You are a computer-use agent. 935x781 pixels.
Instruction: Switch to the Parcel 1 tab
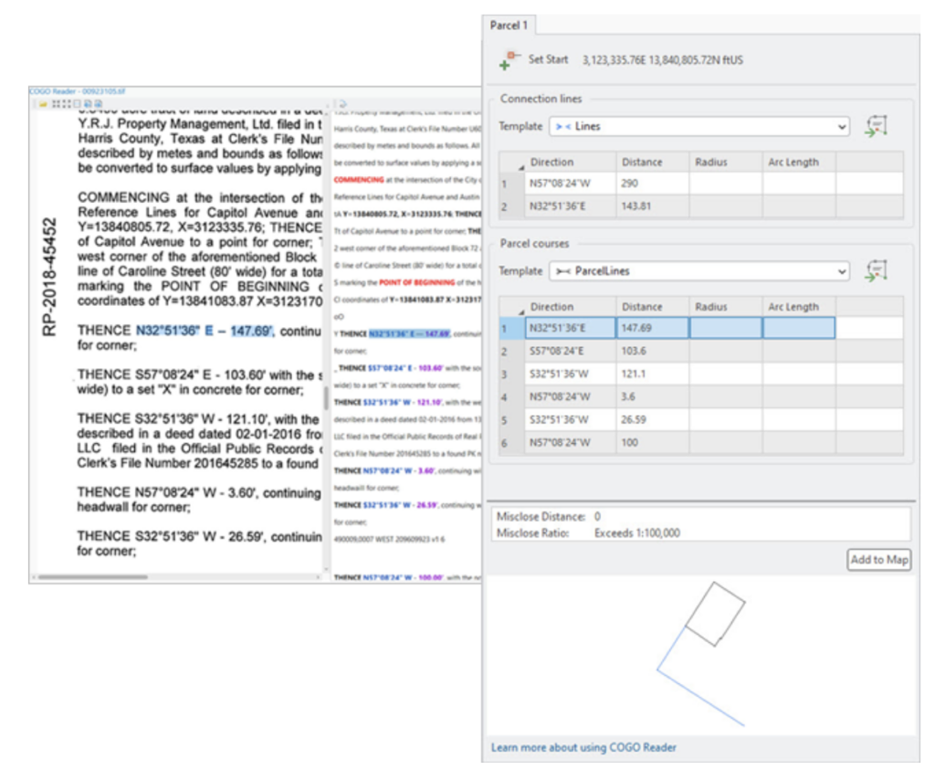click(509, 25)
